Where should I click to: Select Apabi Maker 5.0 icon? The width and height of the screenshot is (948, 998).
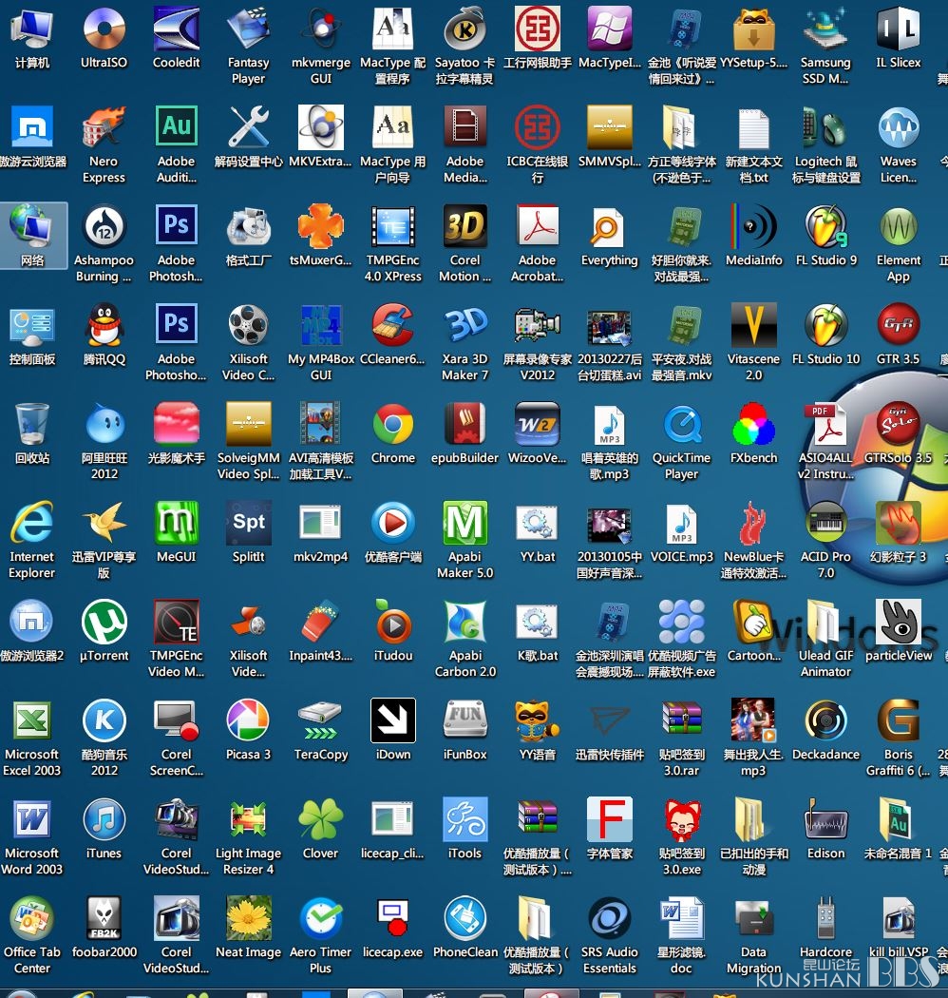tap(465, 523)
